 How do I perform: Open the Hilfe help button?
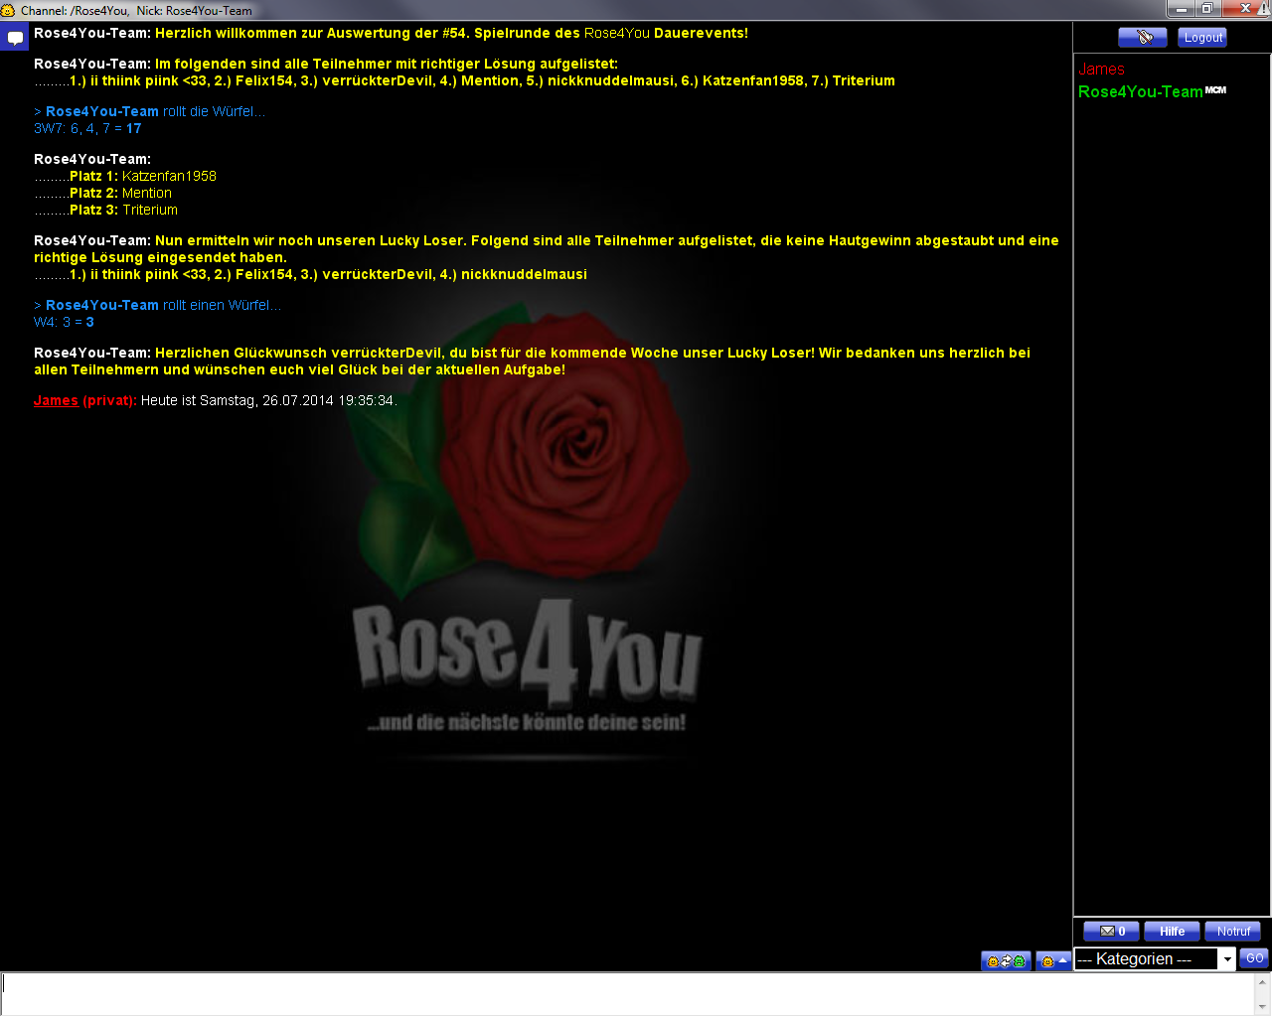1172,932
